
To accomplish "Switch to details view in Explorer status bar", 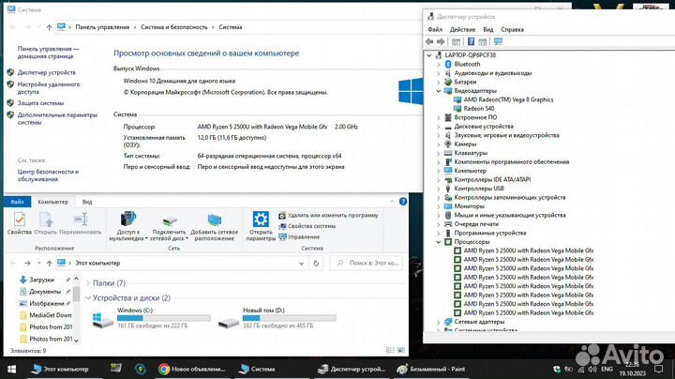I will (390, 351).
